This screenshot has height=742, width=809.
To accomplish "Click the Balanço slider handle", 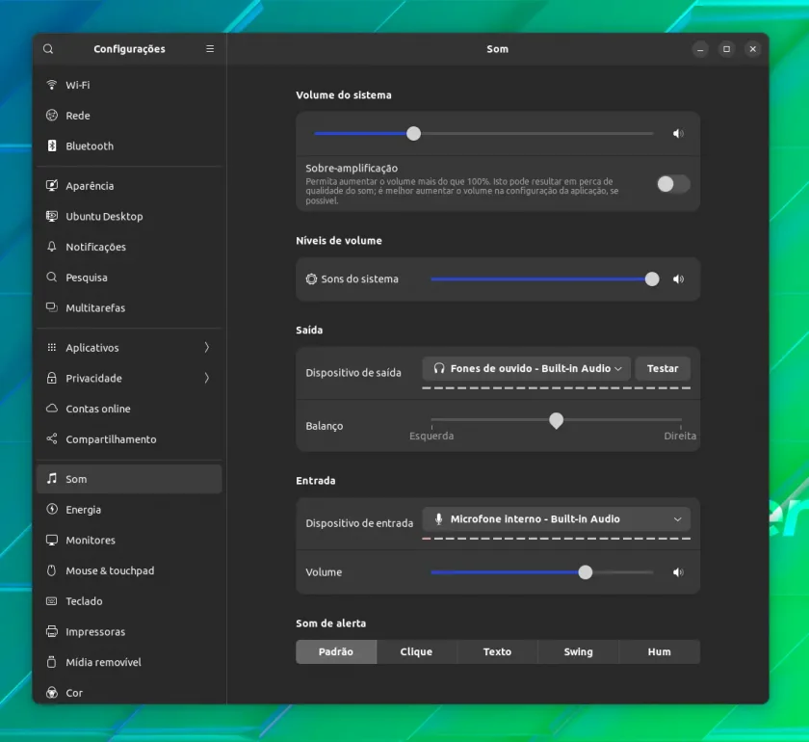I will coord(557,420).
